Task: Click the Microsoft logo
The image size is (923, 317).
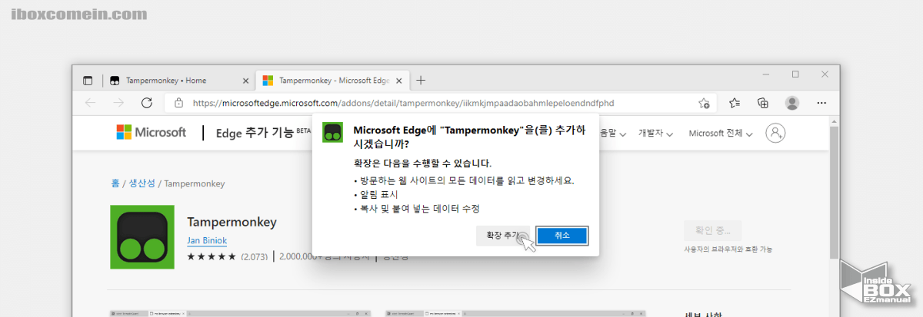Action: pos(151,132)
